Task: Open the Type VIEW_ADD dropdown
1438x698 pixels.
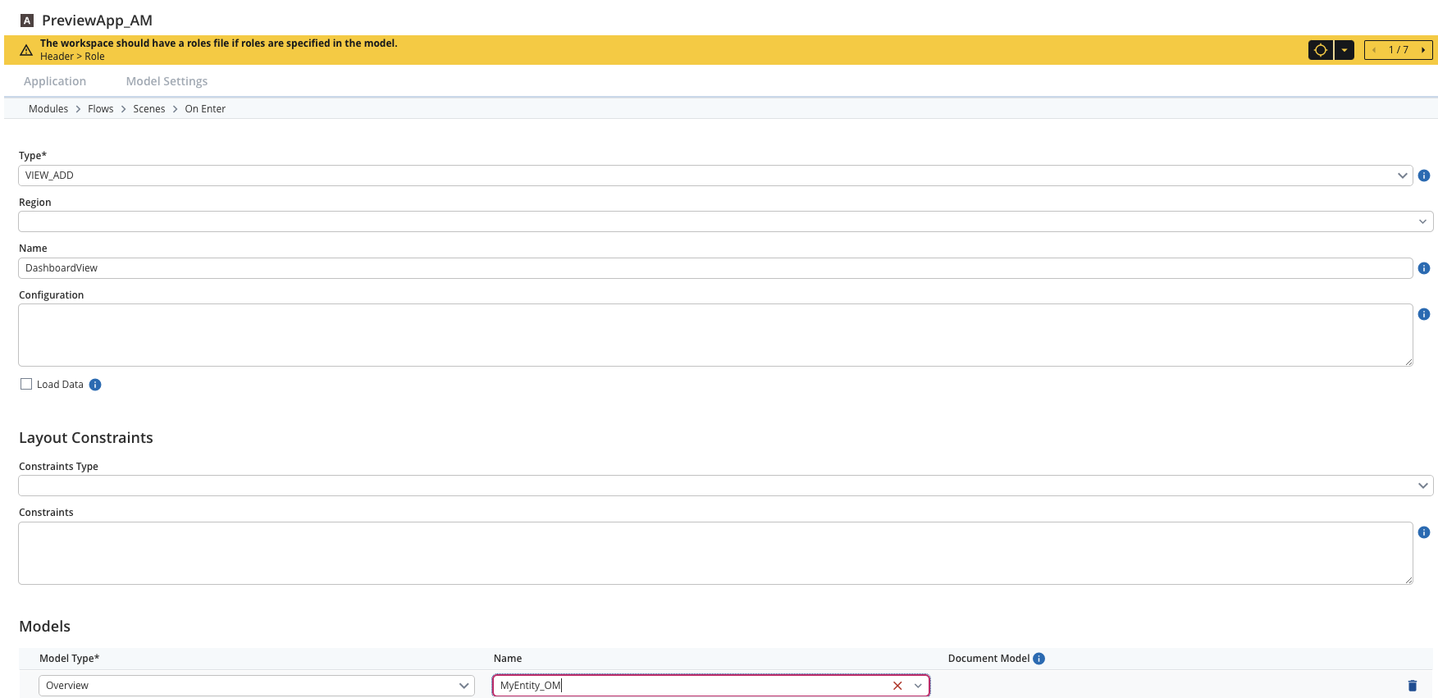Action: coord(715,176)
